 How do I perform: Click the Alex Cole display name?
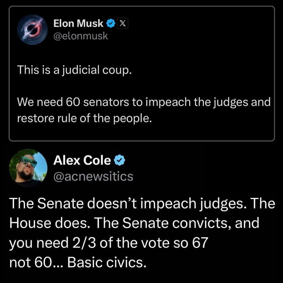[x=82, y=161]
